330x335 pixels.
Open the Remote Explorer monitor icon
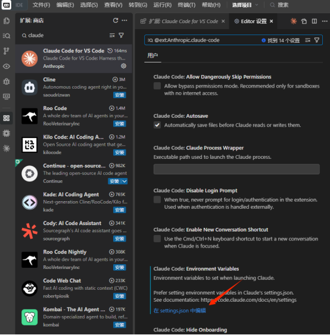tap(7, 96)
